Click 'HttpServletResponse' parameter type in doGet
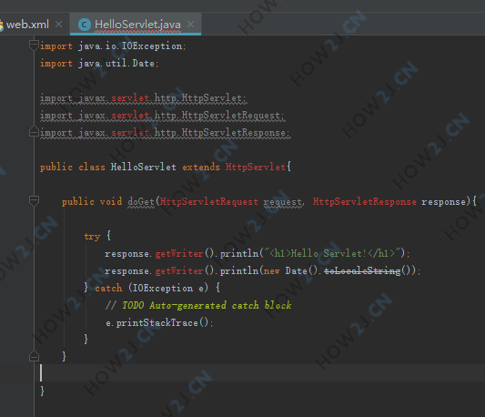 (x=364, y=202)
